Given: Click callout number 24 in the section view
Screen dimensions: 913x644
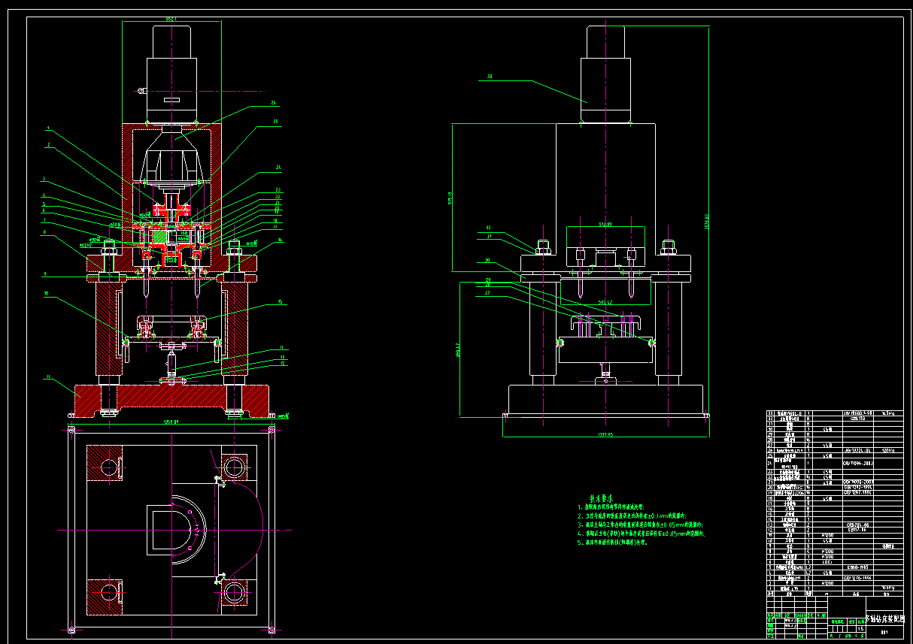Looking at the screenshot, I should tap(278, 168).
